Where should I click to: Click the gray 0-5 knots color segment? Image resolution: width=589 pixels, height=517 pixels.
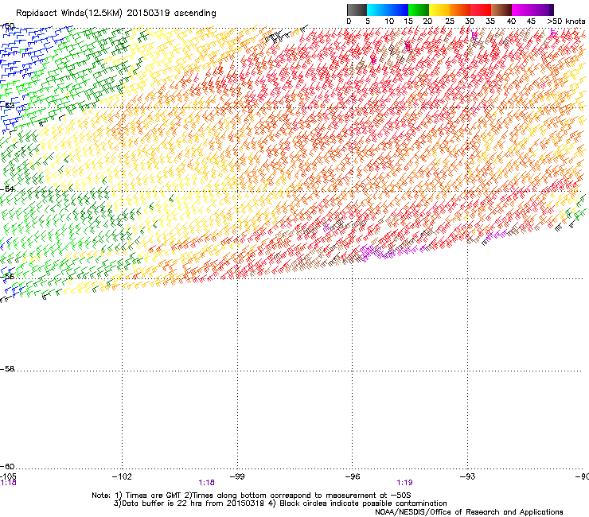(357, 10)
